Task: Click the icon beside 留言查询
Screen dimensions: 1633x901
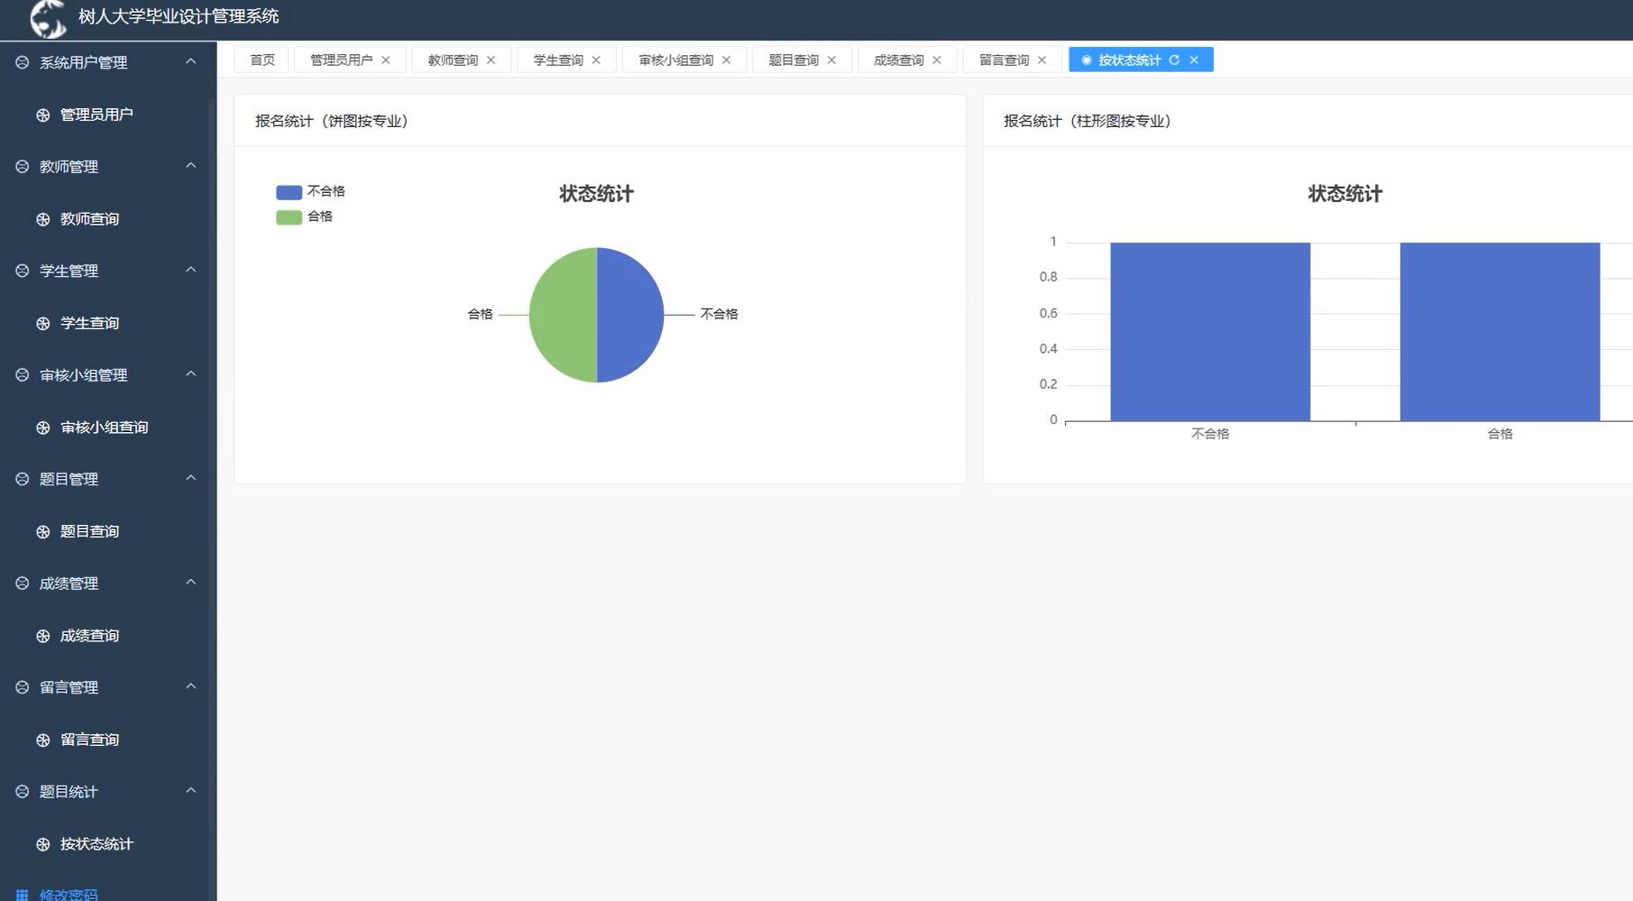Action: click(42, 740)
